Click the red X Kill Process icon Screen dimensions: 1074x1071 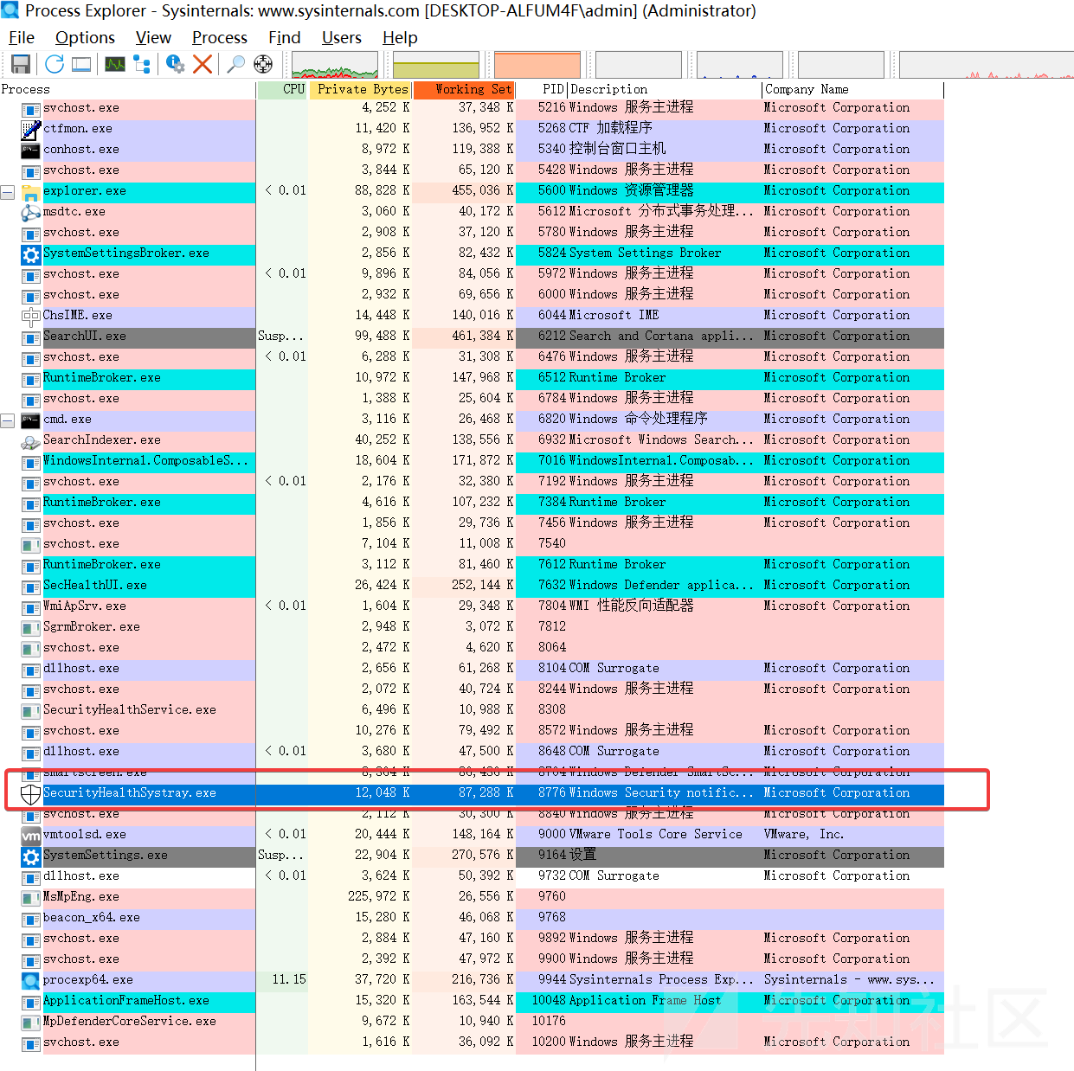coord(203,64)
